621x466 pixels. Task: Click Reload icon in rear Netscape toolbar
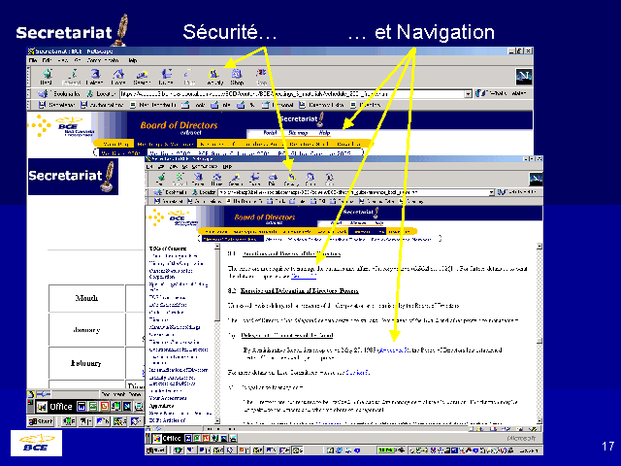click(x=94, y=75)
